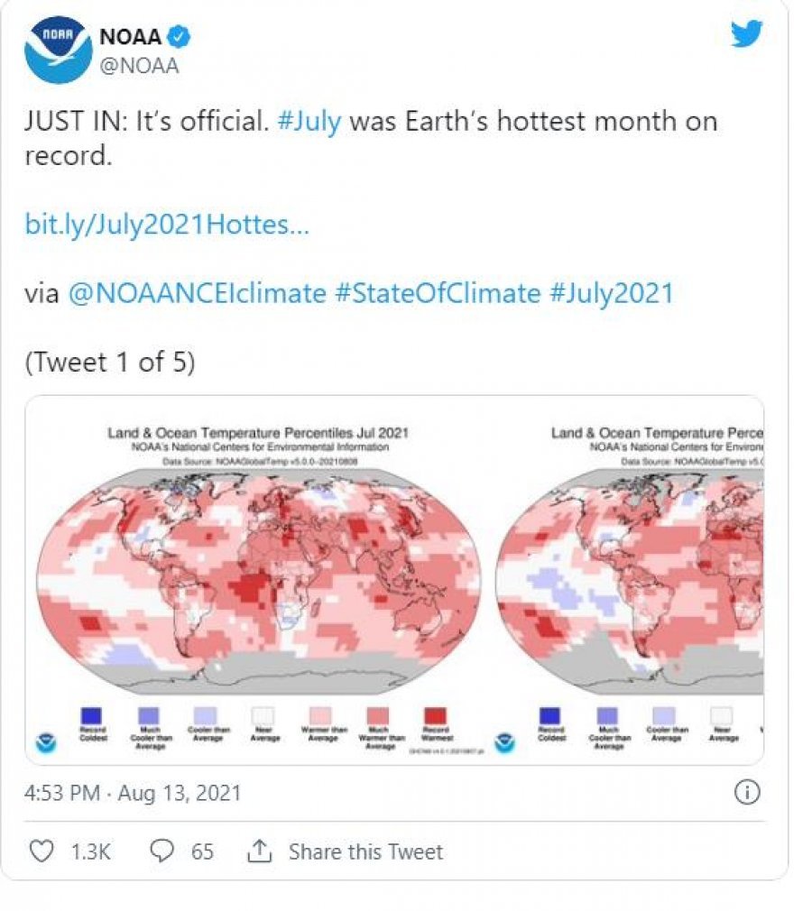Click the NOAA emblem under the right map
812x911 pixels.
pos(504,743)
